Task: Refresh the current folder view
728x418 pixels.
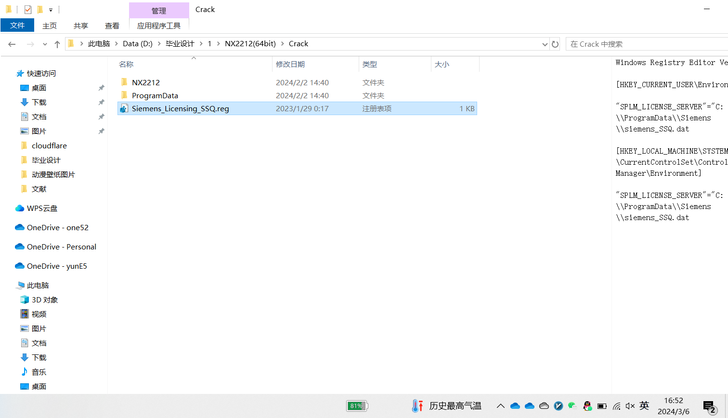Action: click(555, 44)
